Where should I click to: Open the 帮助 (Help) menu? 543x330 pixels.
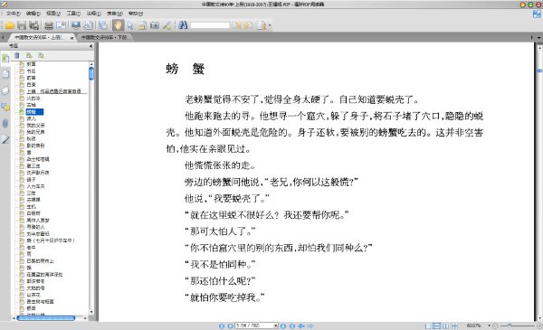point(136,14)
